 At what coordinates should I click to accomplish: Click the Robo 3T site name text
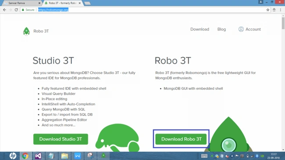pos(41,31)
